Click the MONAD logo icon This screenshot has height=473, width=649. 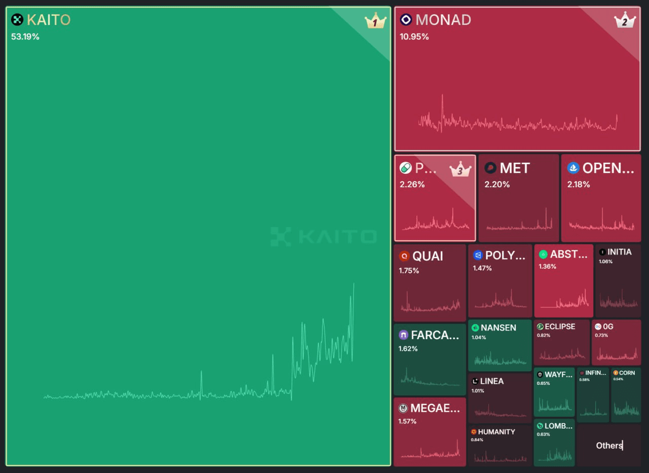click(406, 20)
